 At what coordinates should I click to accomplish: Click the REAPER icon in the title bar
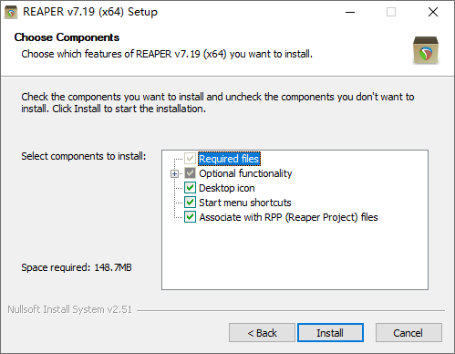tap(11, 13)
